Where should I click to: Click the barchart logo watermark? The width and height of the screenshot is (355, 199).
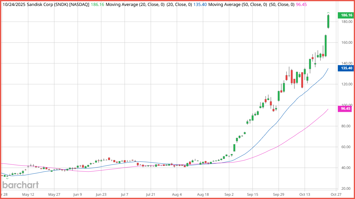click(20, 185)
